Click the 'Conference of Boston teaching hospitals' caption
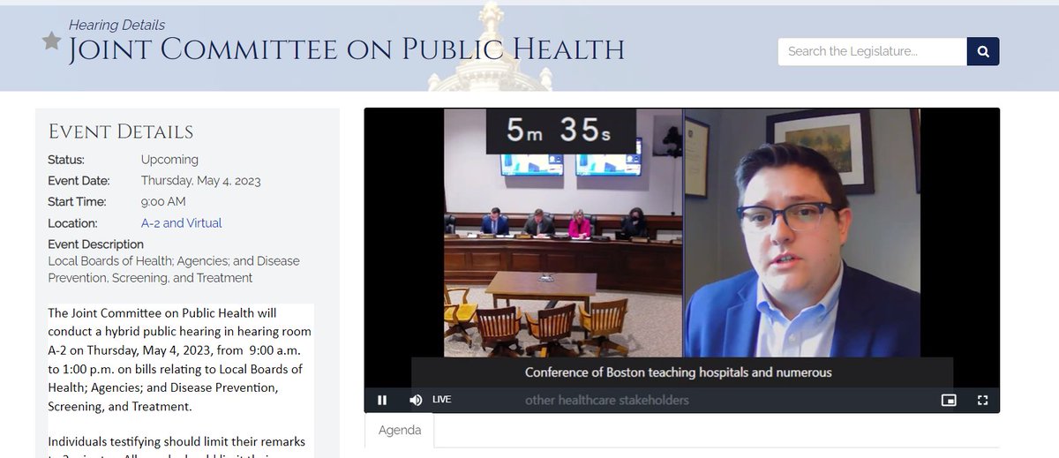1059x458 pixels. (678, 372)
